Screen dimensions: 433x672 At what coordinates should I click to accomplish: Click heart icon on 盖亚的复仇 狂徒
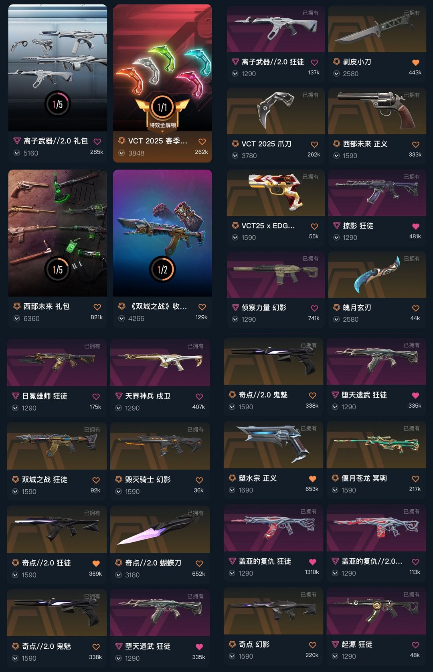[x=313, y=562]
